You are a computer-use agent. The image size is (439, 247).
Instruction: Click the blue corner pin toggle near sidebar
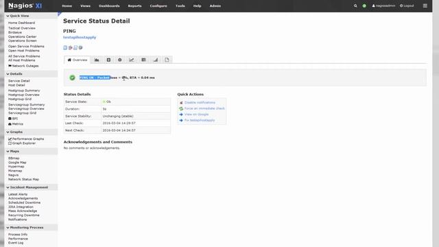pos(60,14)
